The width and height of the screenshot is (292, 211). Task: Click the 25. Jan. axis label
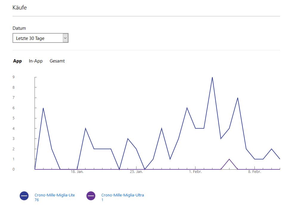pos(136,172)
